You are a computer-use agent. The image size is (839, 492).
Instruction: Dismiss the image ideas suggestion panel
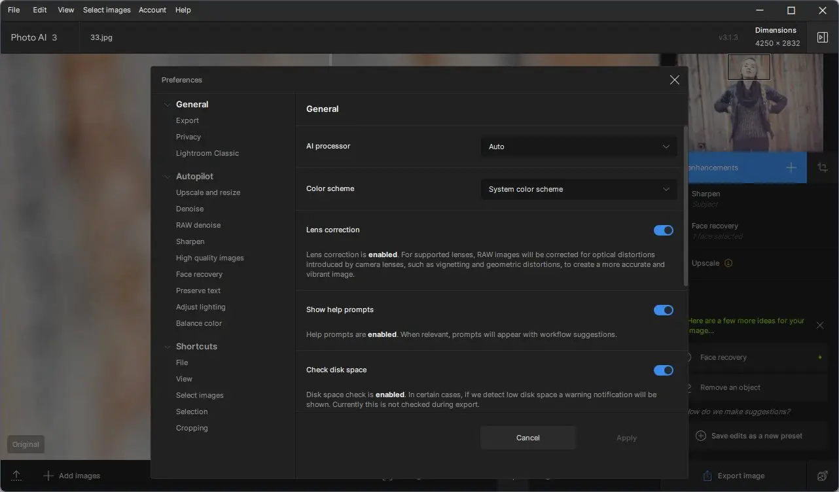[820, 325]
